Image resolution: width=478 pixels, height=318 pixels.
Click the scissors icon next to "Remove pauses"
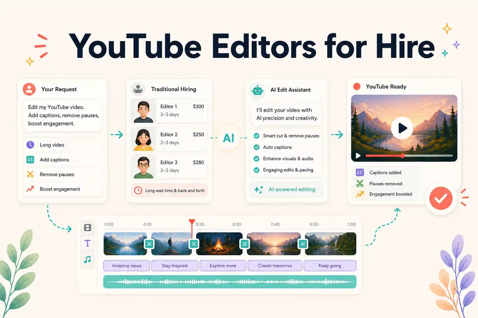coord(30,174)
